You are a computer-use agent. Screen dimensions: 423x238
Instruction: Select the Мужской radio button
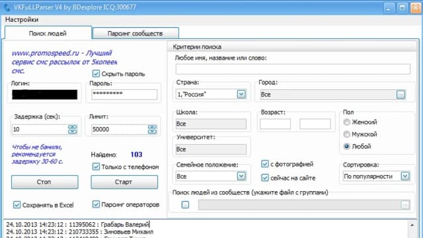(346, 134)
